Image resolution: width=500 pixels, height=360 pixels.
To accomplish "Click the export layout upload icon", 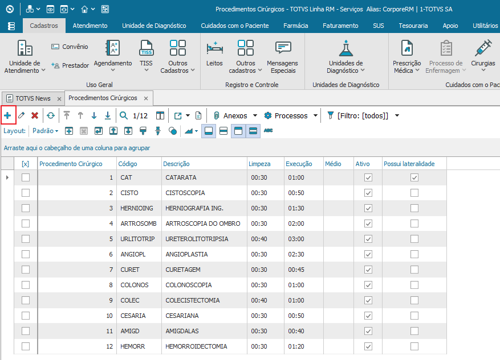I will tap(113, 131).
